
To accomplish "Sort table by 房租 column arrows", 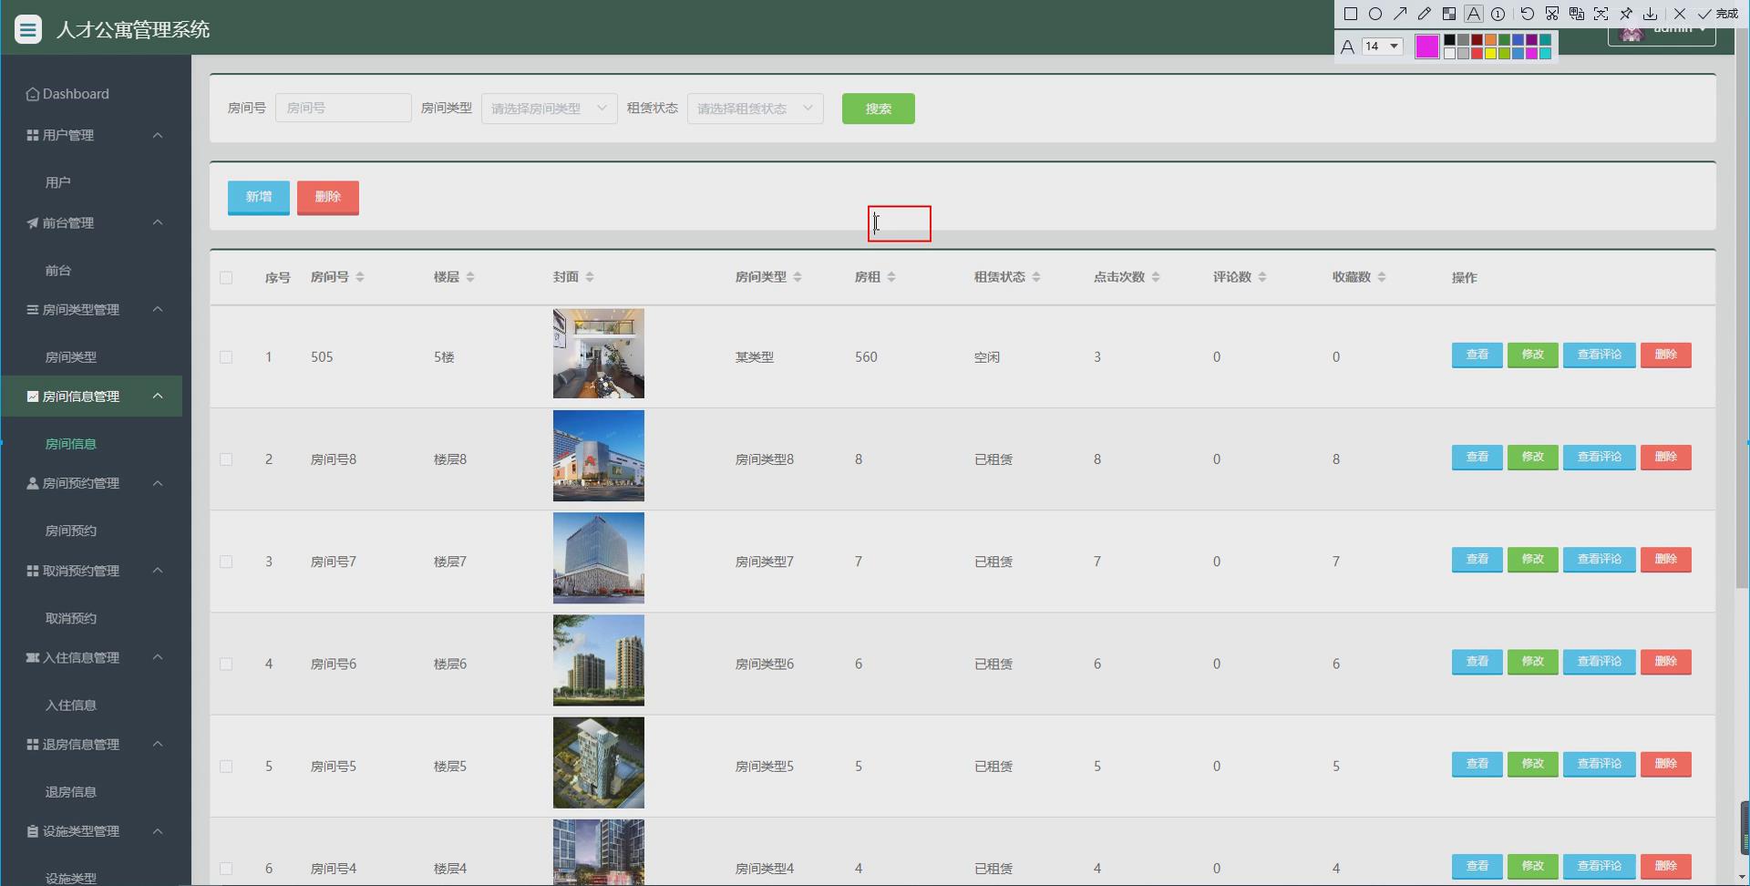I will (x=891, y=277).
